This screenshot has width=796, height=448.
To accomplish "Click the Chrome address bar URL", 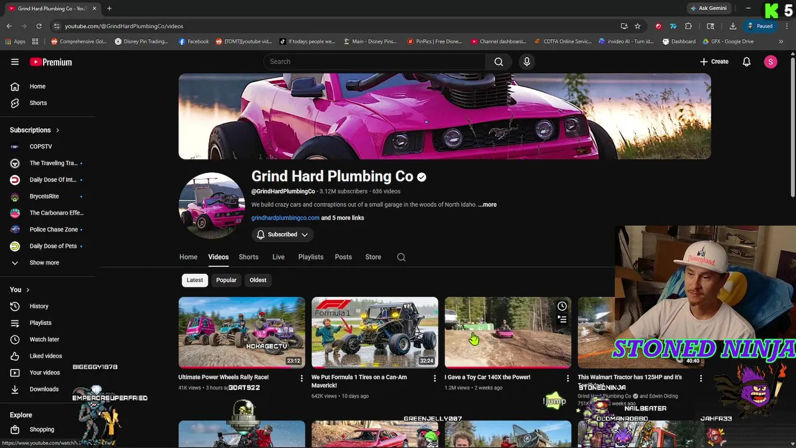I will pyautogui.click(x=124, y=26).
